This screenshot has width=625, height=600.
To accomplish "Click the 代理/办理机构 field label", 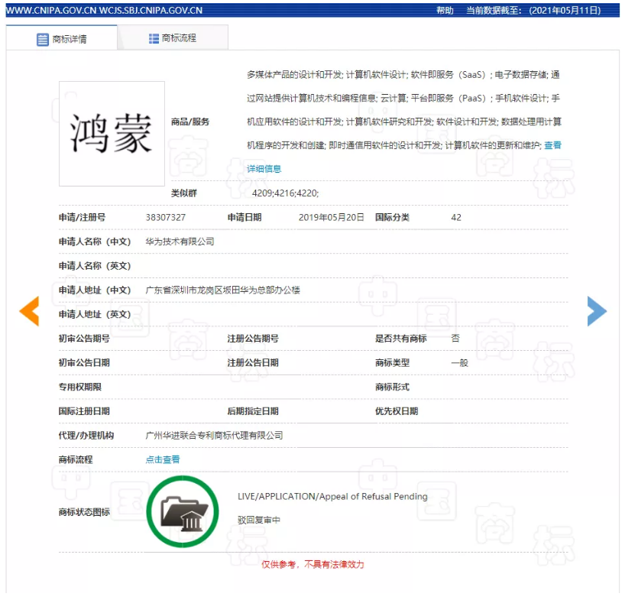I will coord(86,436).
